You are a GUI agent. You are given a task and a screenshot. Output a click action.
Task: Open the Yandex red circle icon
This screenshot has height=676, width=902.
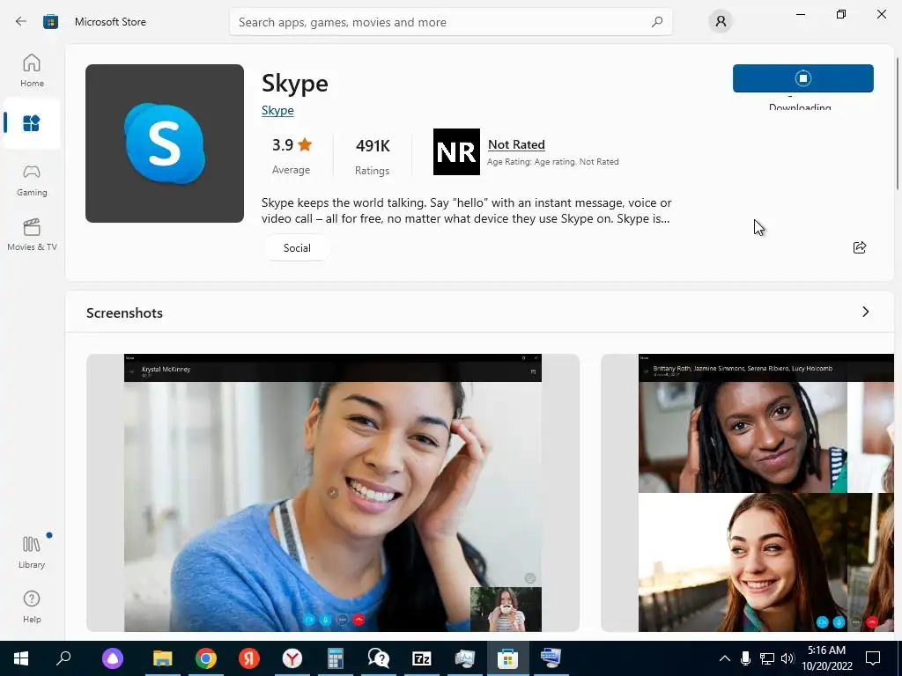click(x=249, y=658)
